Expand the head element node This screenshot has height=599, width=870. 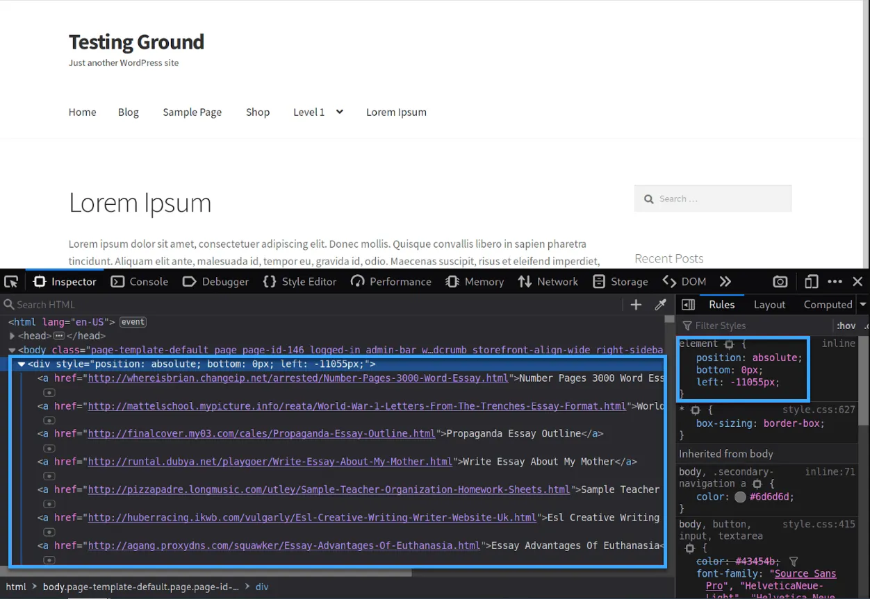tap(13, 336)
